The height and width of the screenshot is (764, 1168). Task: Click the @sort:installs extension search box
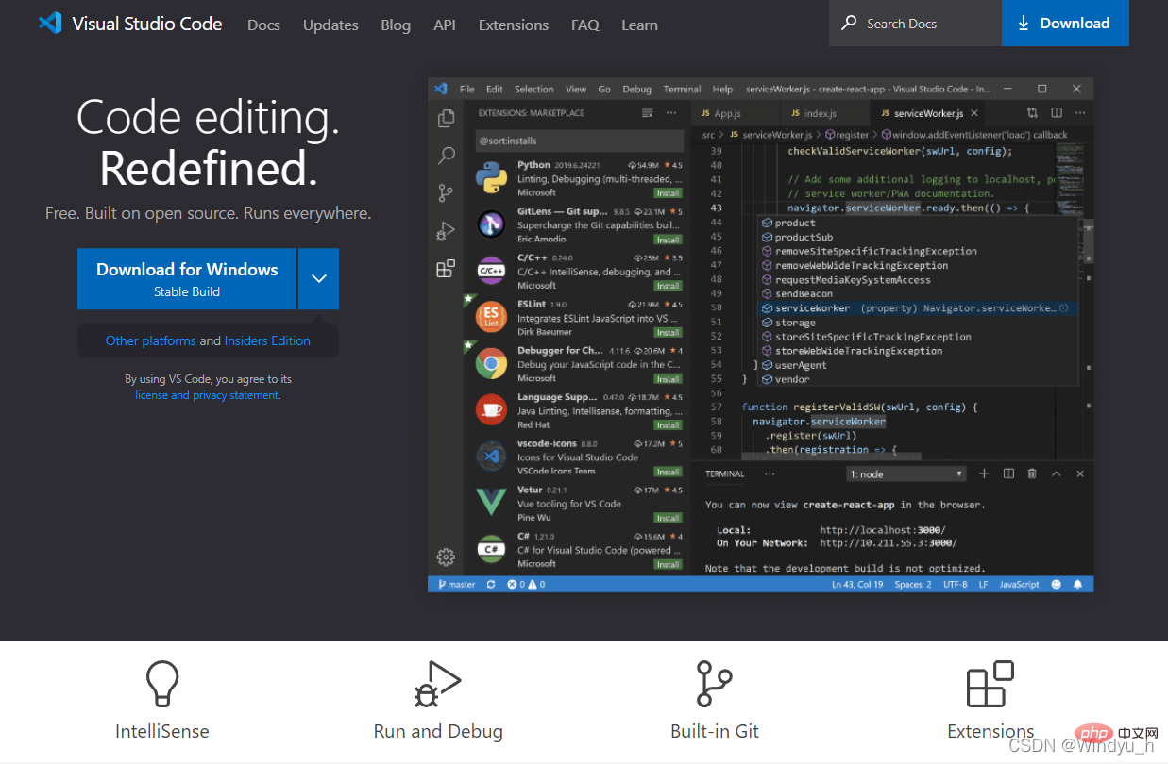(579, 141)
